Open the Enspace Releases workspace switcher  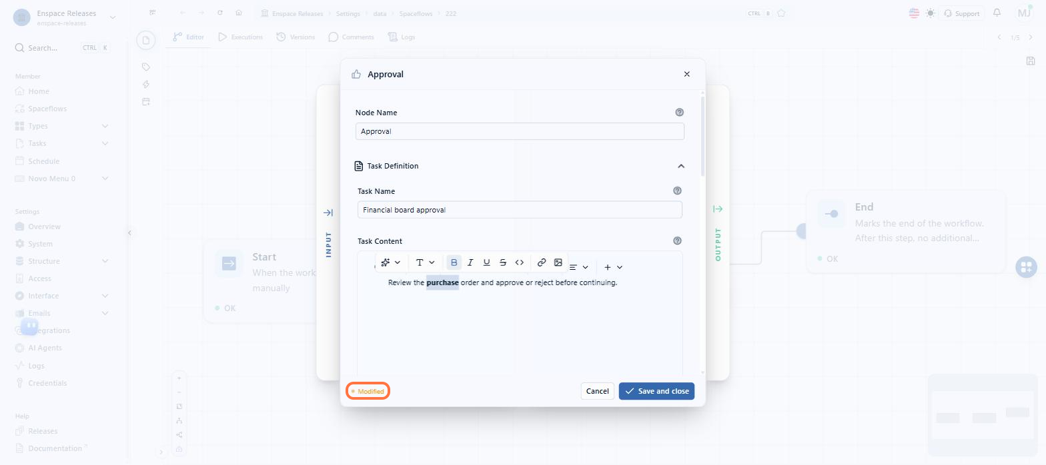[65, 17]
